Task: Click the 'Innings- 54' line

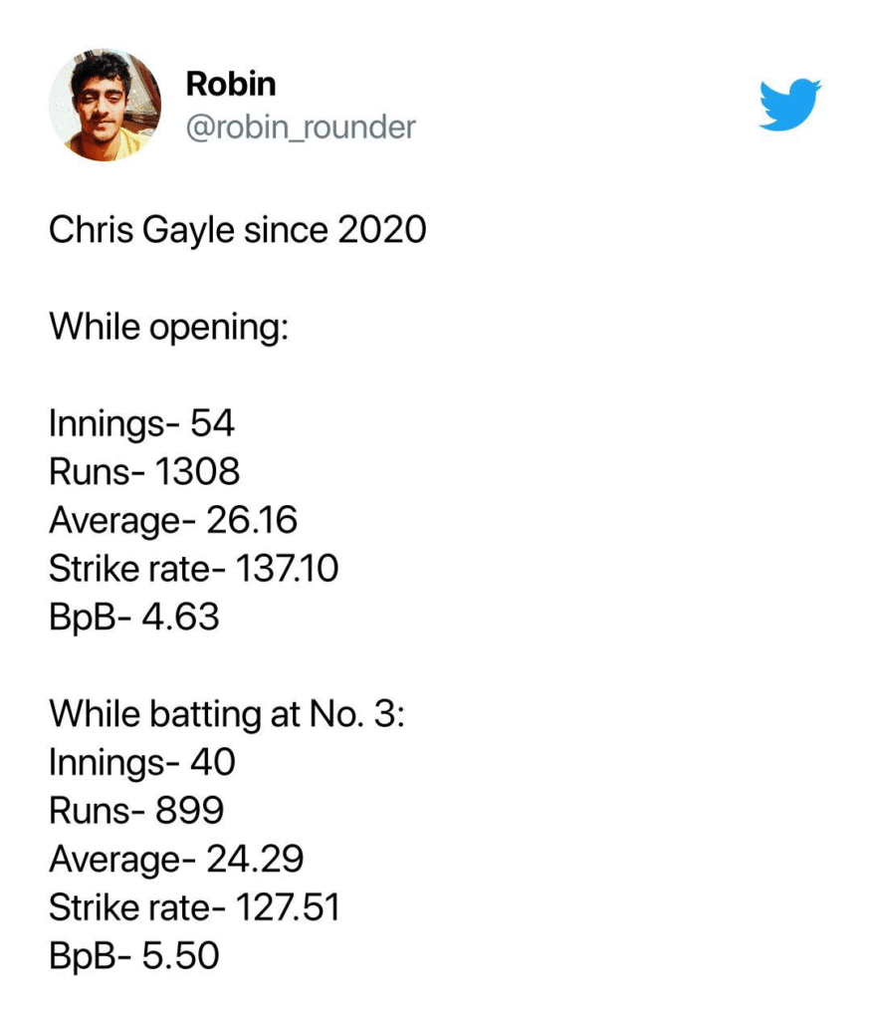Action: click(x=141, y=423)
